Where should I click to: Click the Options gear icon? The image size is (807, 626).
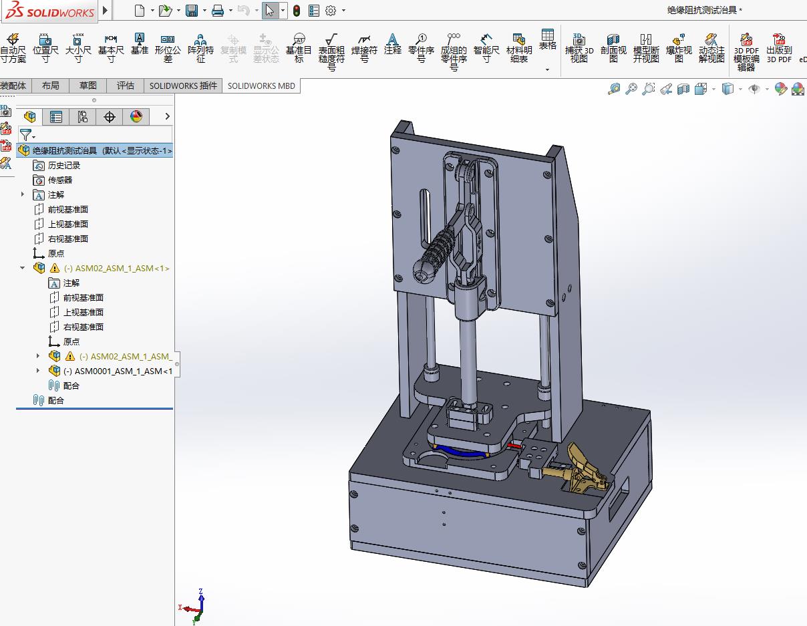(331, 10)
